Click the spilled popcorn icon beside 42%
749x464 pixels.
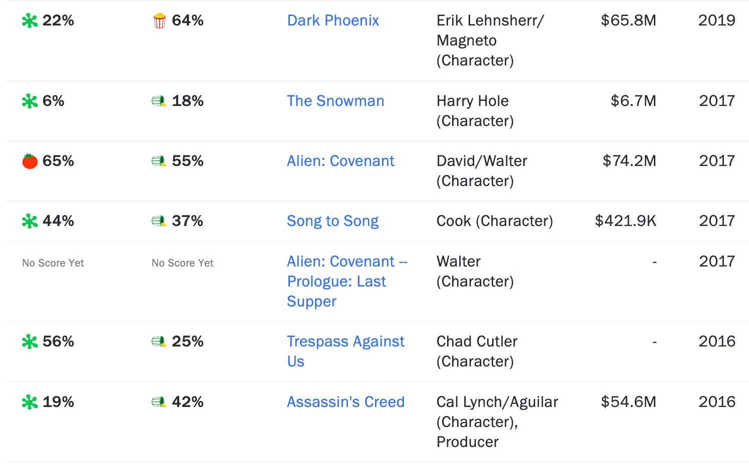(159, 402)
